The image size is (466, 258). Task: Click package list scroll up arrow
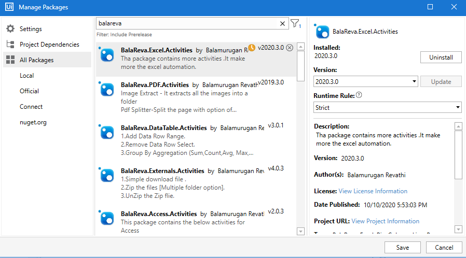(301, 47)
